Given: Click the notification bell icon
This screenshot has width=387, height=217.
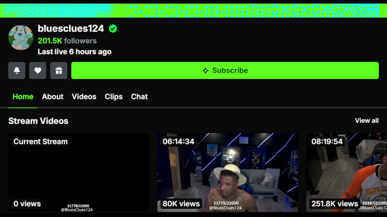Looking at the screenshot, I should click(17, 71).
